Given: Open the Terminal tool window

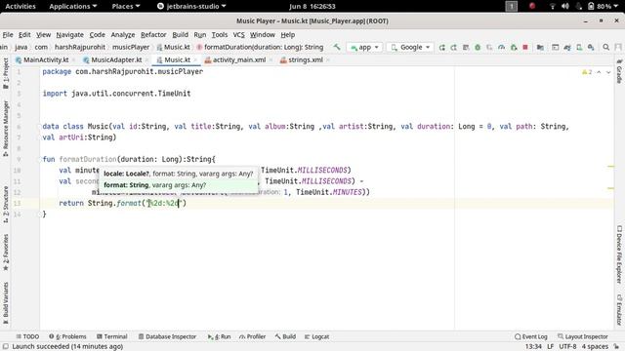Looking at the screenshot, I should pyautogui.click(x=111, y=336).
